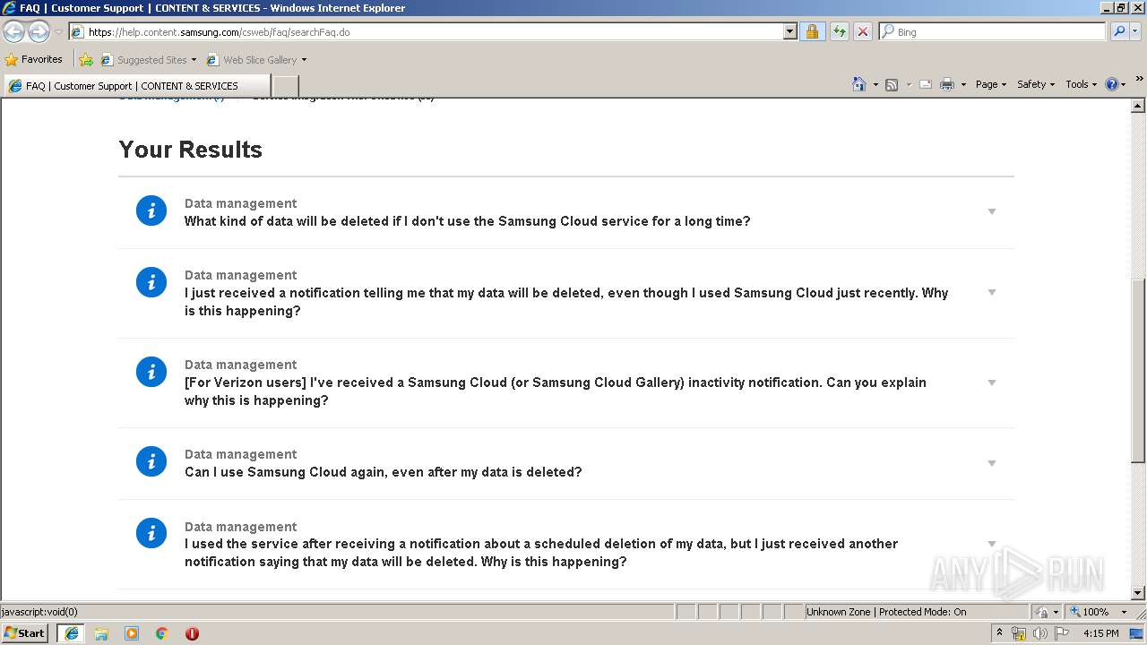Expand 'What kind of data will be deleted' answer
This screenshot has width=1147, height=645.
pyautogui.click(x=992, y=212)
